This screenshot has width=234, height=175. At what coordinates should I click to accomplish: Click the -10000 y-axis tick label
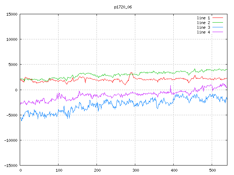[11, 140]
